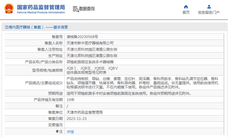The width and height of the screenshot is (228, 137).
Task: Select the date 2023-11-23
Action: [77, 119]
